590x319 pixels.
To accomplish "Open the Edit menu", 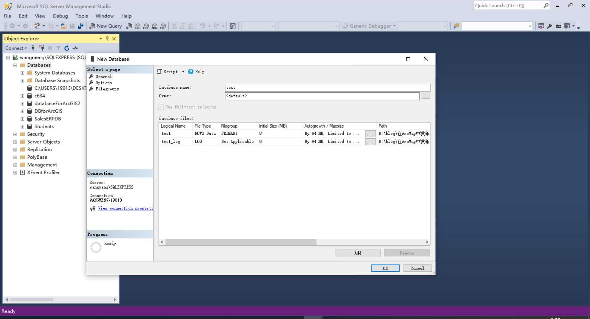I will pyautogui.click(x=23, y=16).
